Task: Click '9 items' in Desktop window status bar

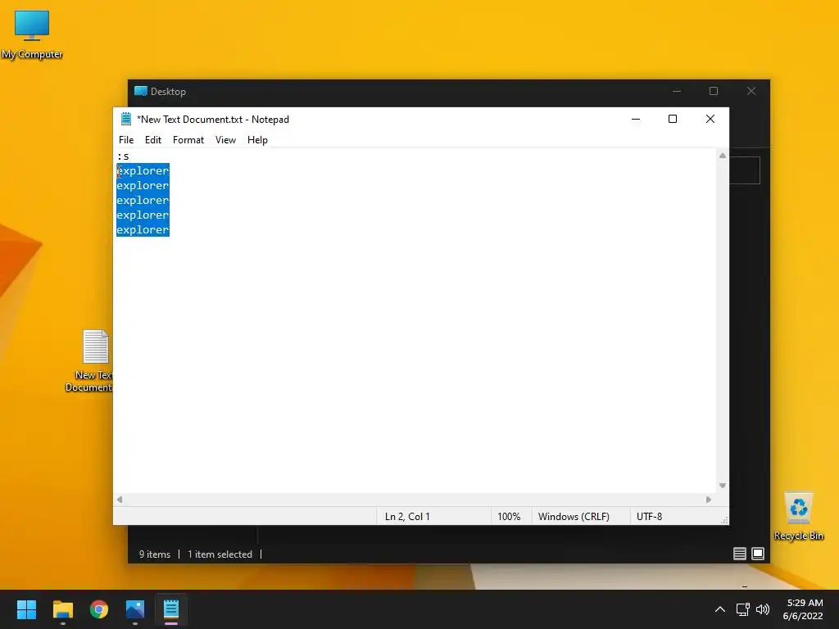Action: (x=155, y=554)
